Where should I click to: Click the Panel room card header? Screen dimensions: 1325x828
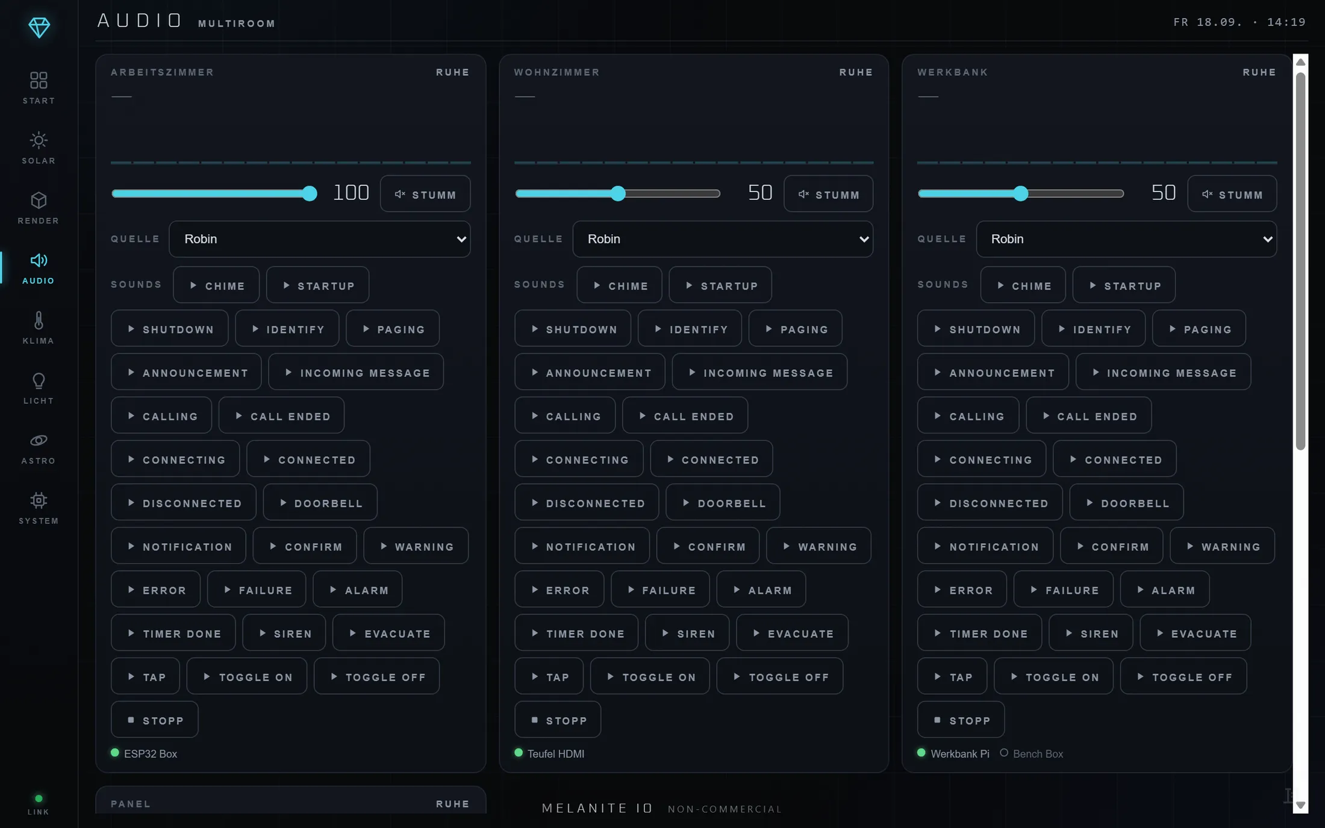(x=290, y=803)
